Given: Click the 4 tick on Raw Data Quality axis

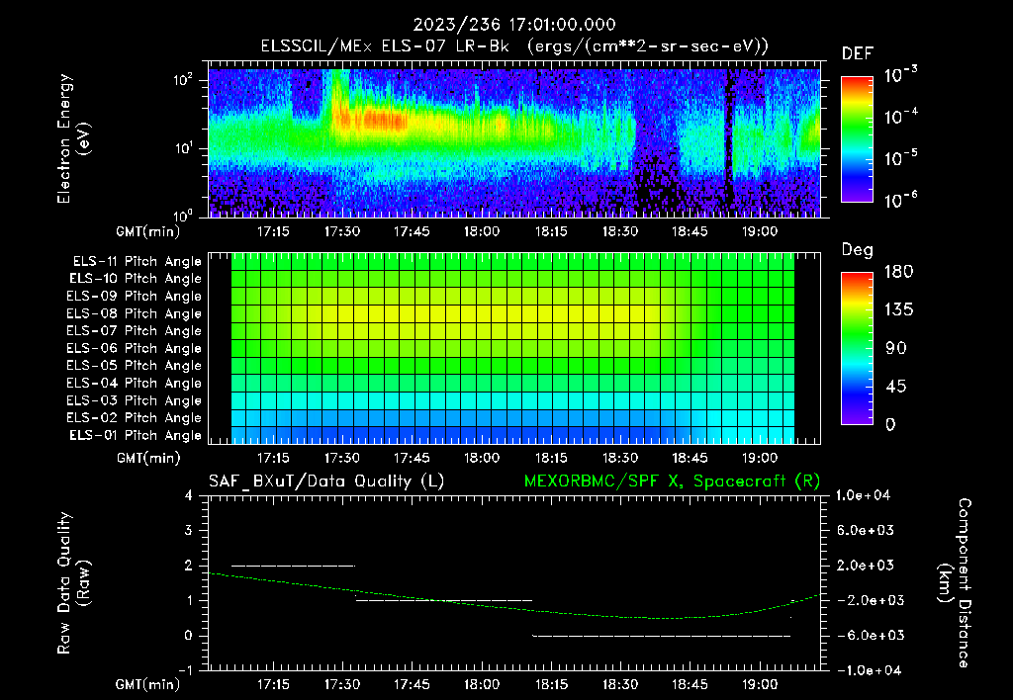Looking at the screenshot, I should [189, 496].
